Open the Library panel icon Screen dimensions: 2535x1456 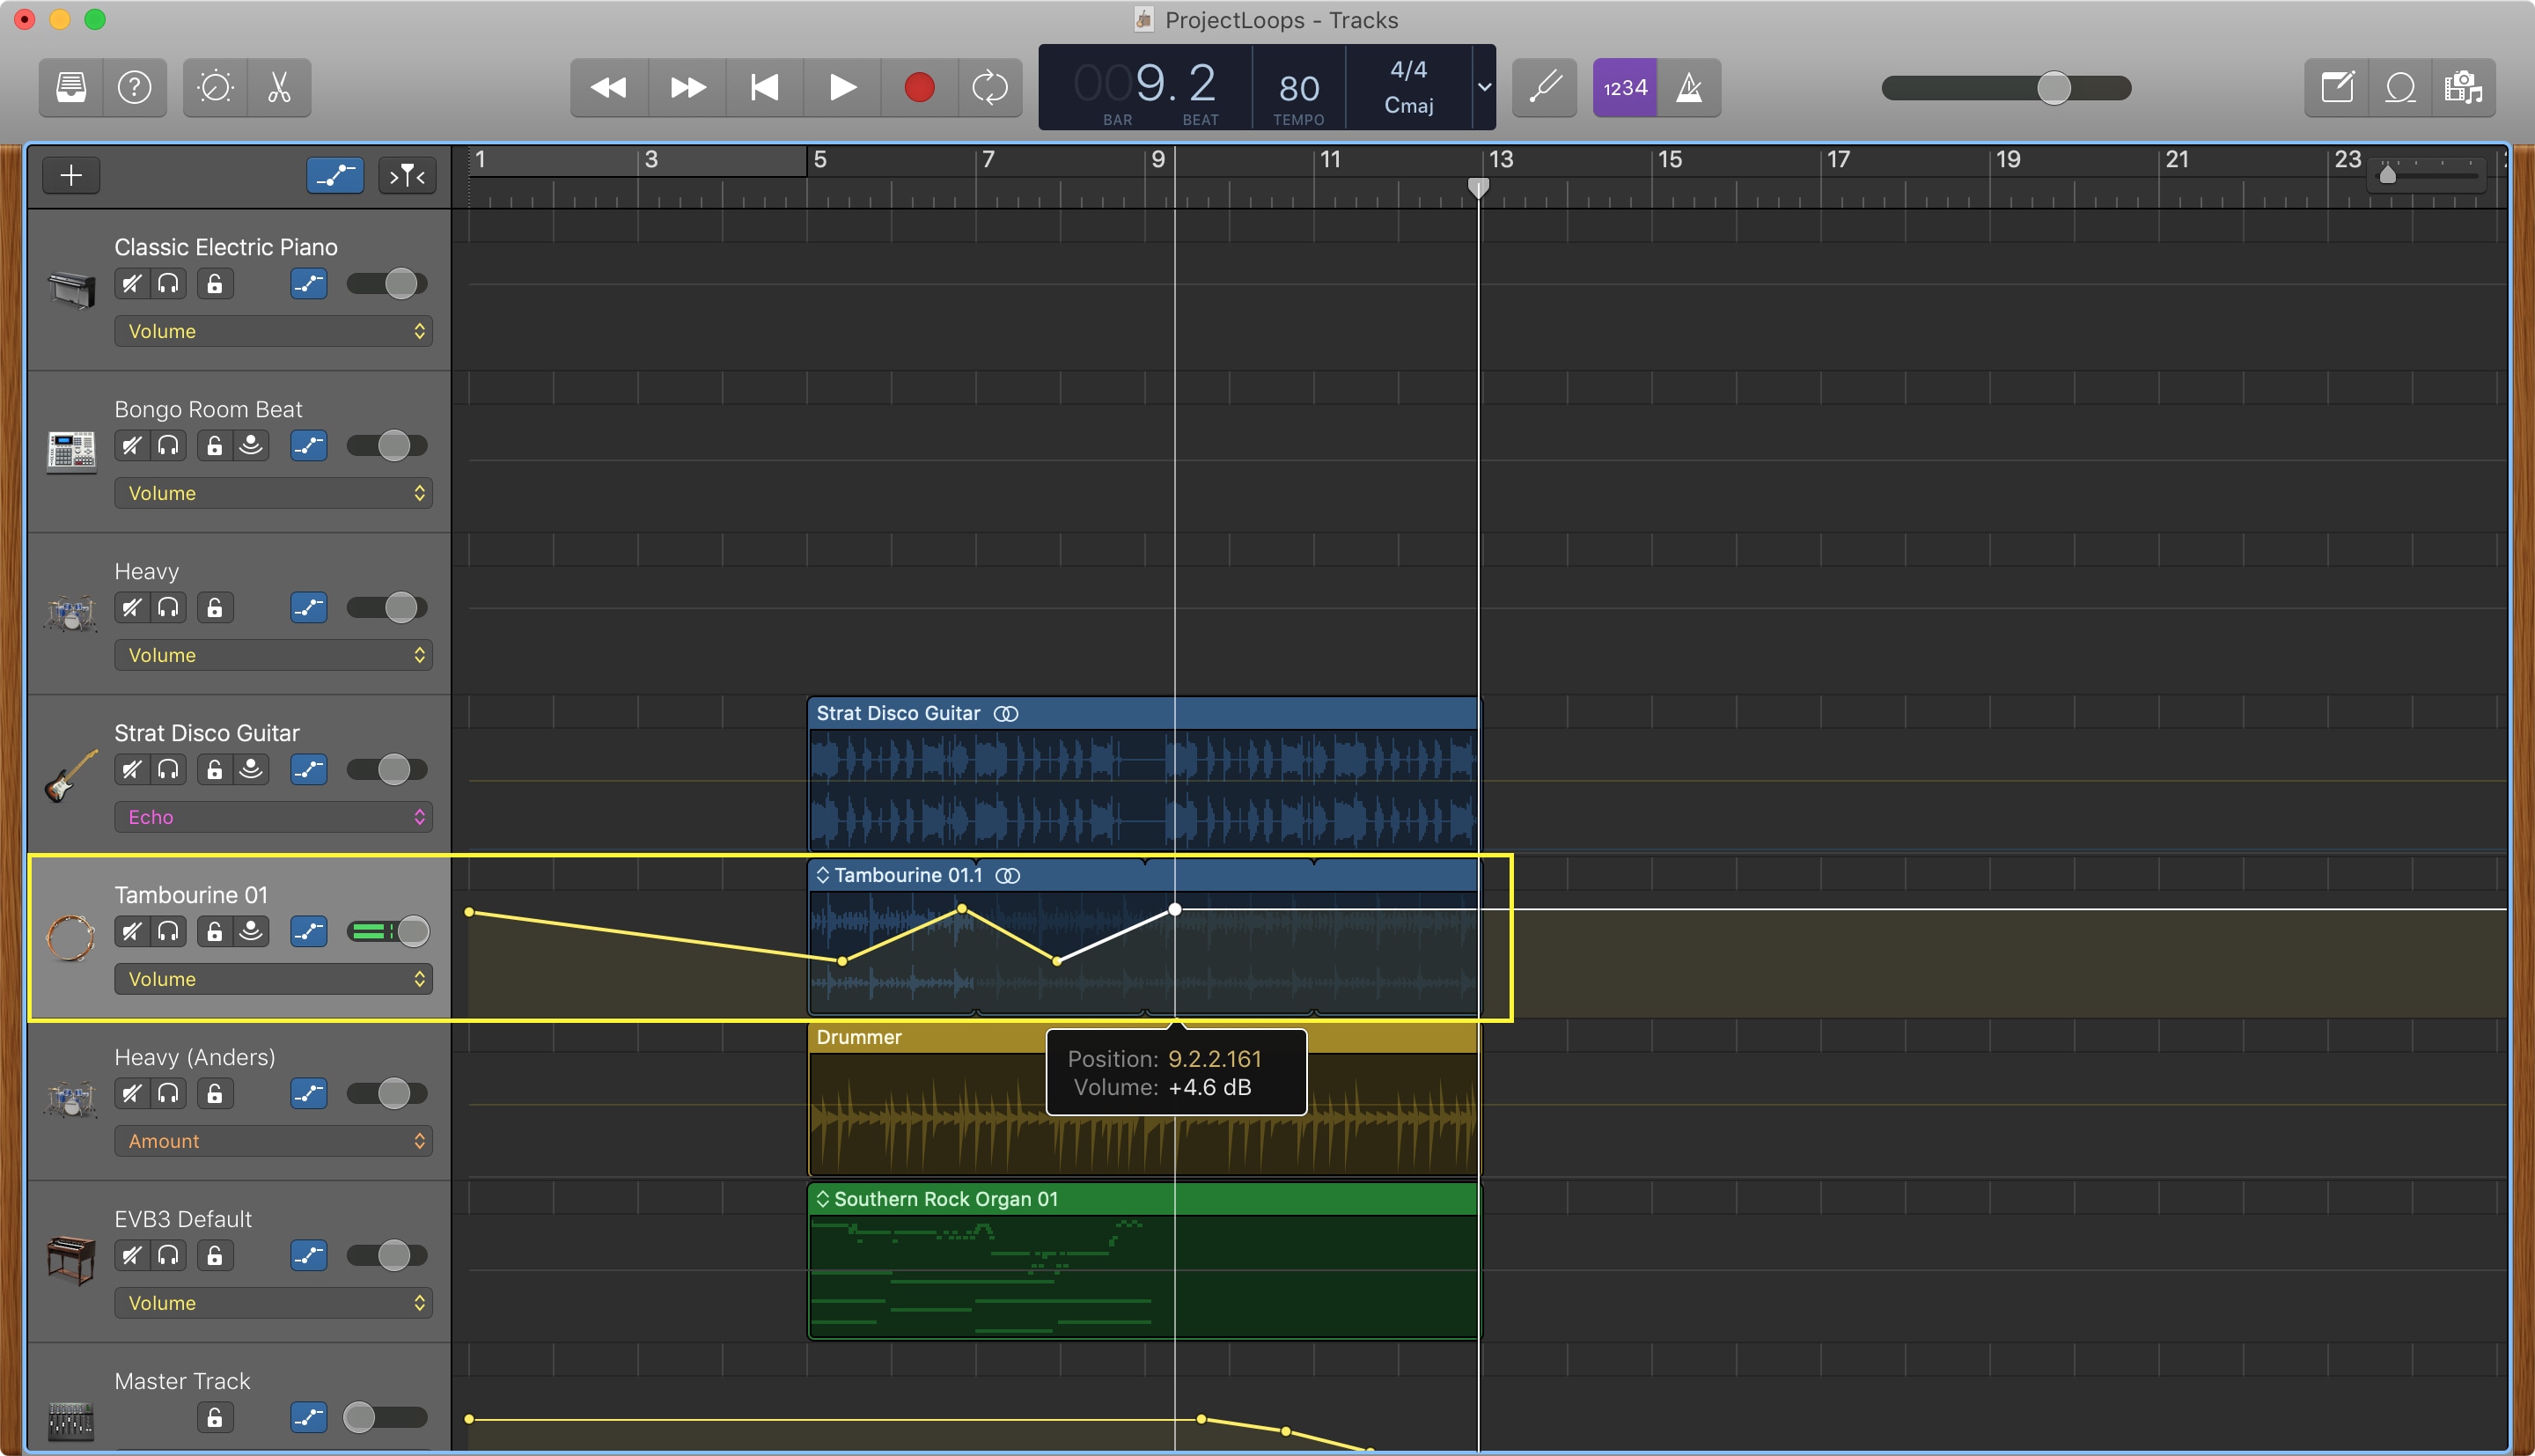coord(71,88)
